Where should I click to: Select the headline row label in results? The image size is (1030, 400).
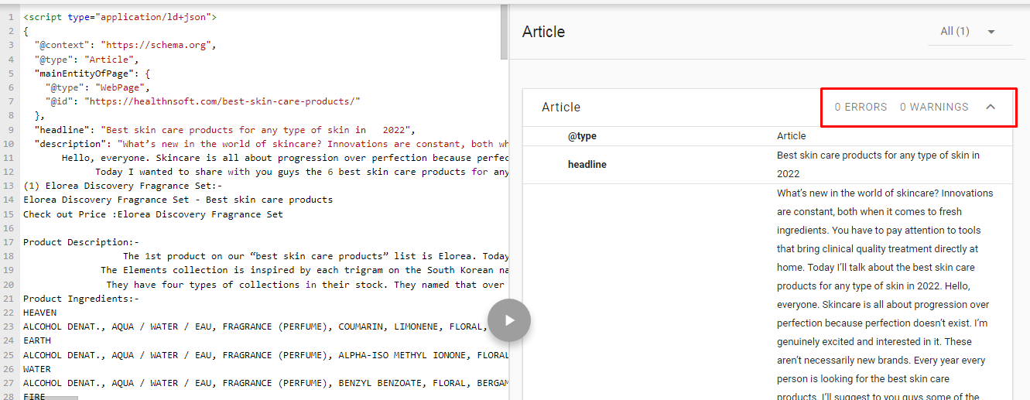click(587, 164)
